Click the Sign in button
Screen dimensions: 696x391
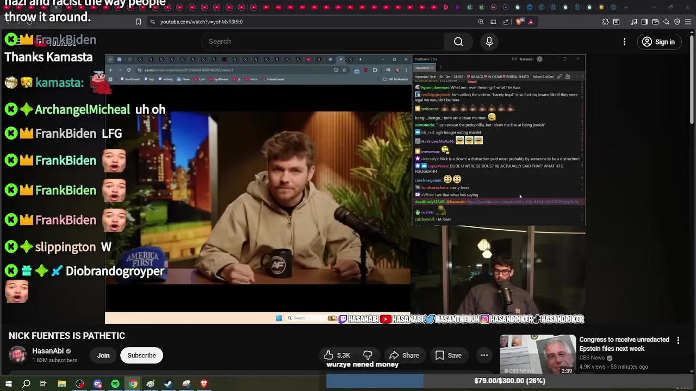point(658,42)
